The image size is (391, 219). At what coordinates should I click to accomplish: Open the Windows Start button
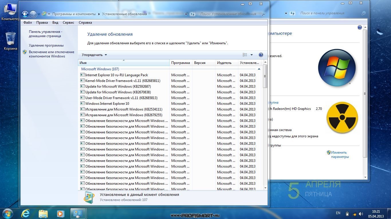(7, 213)
